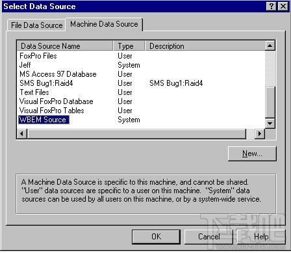Sort by the Data Source Name column header

coord(65,46)
